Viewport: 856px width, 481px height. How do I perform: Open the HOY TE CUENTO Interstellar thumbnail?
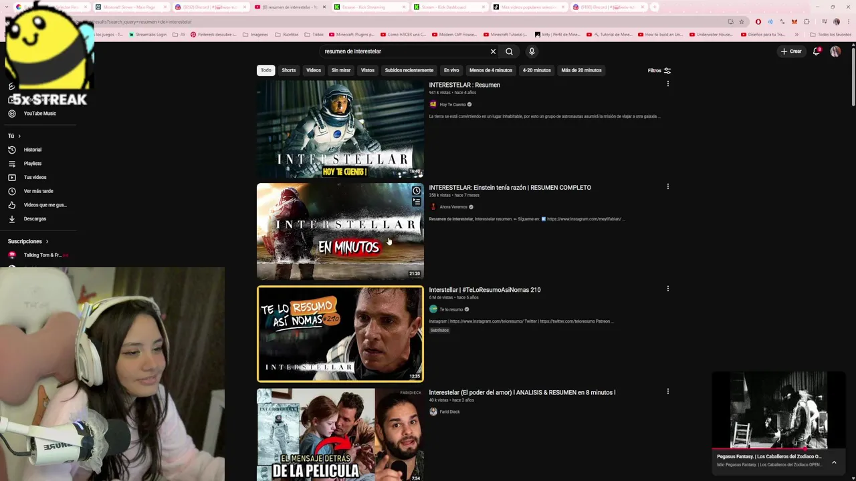[340, 130]
